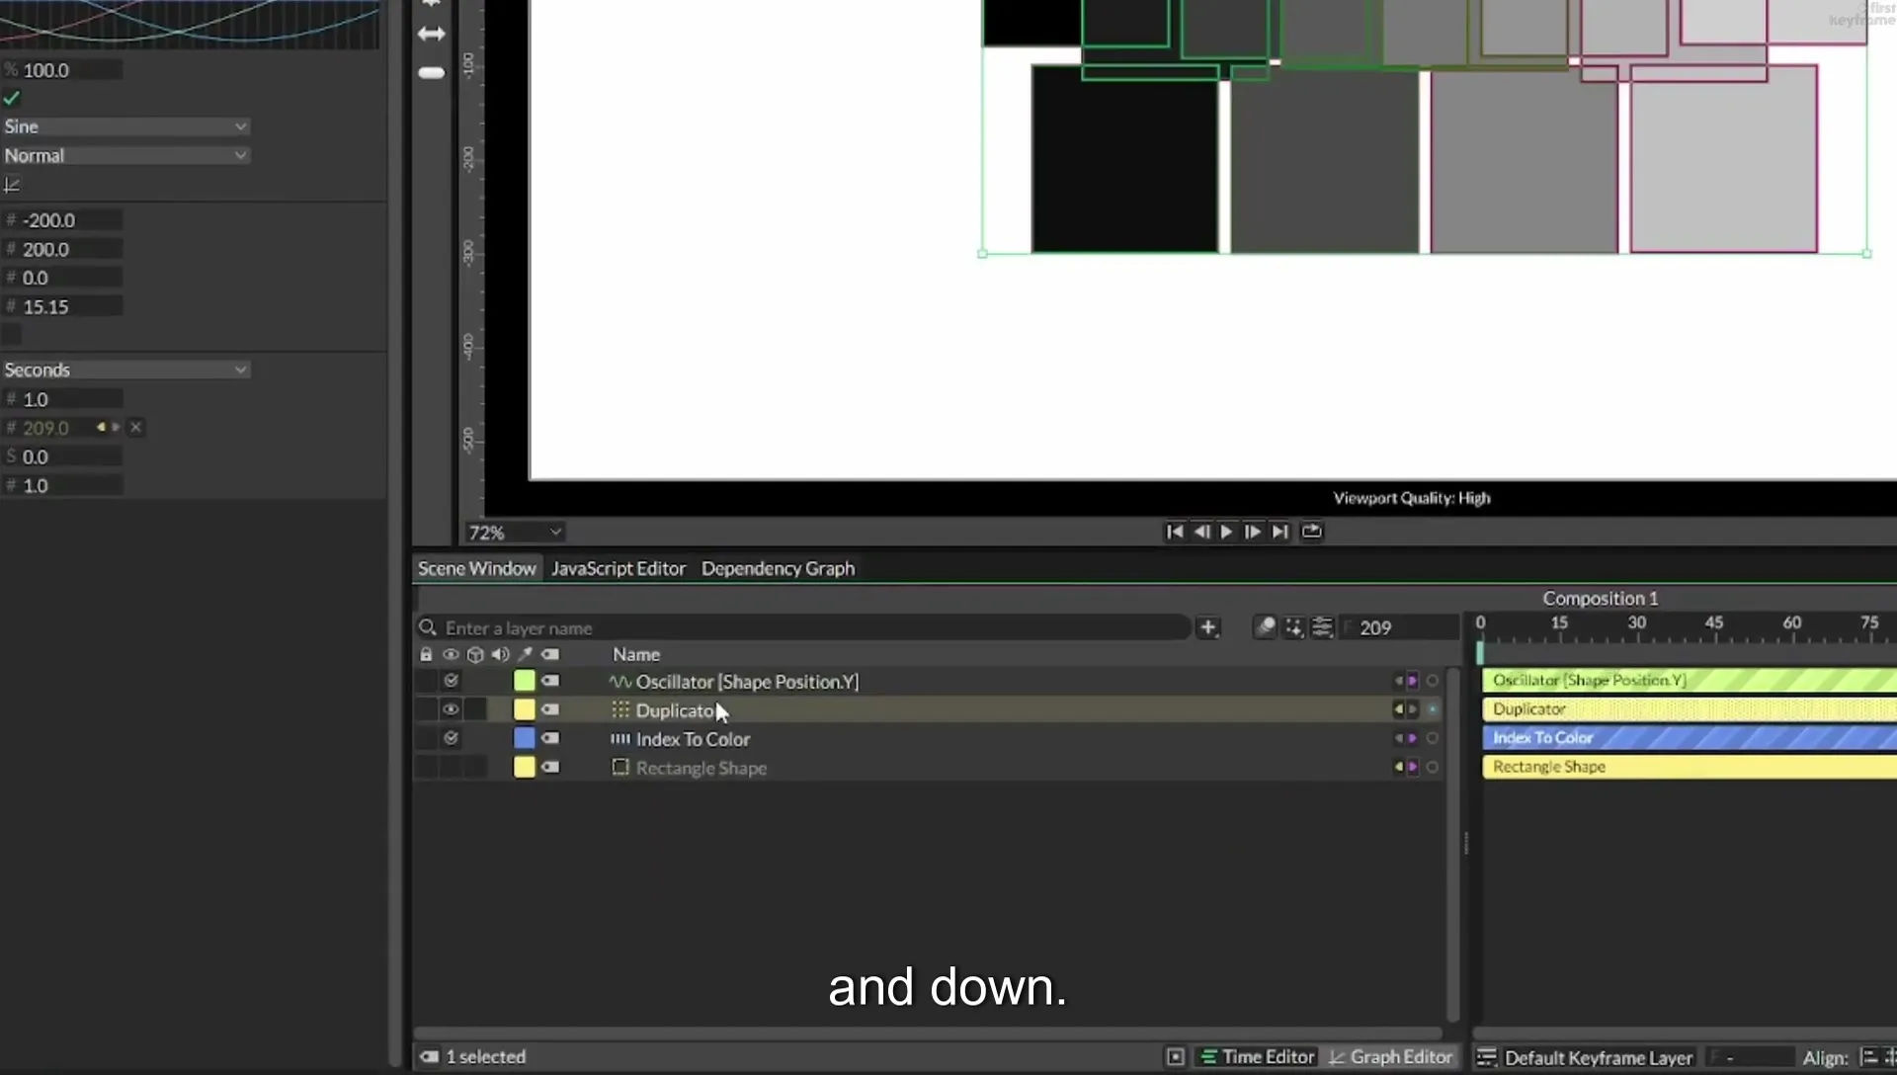Screen dimensions: 1897x1075
Task: Click the keyframe layer icon in the status bar
Action: click(1486, 1057)
